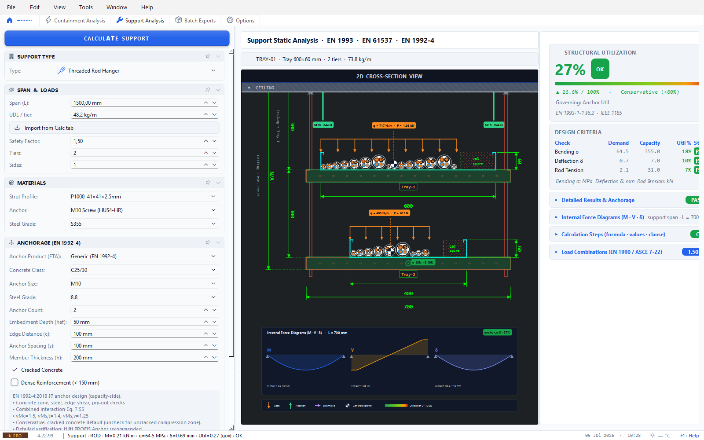Open the Strut Profile dropdown

click(x=144, y=196)
